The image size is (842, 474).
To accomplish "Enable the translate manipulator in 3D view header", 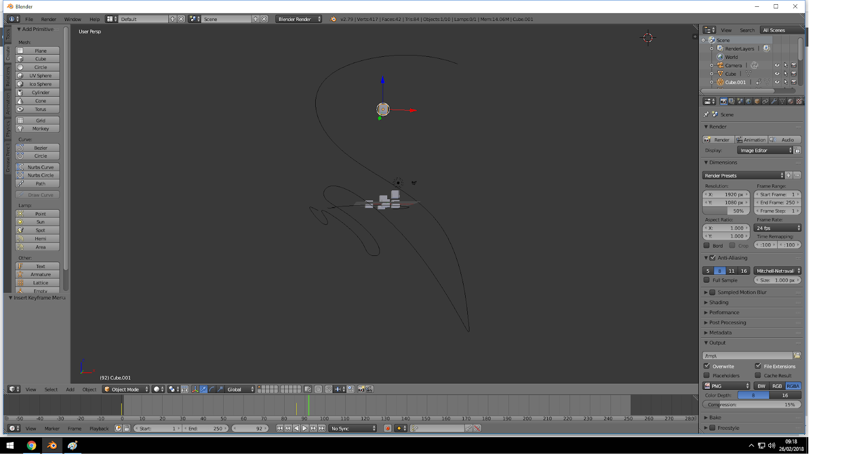I will coord(204,389).
